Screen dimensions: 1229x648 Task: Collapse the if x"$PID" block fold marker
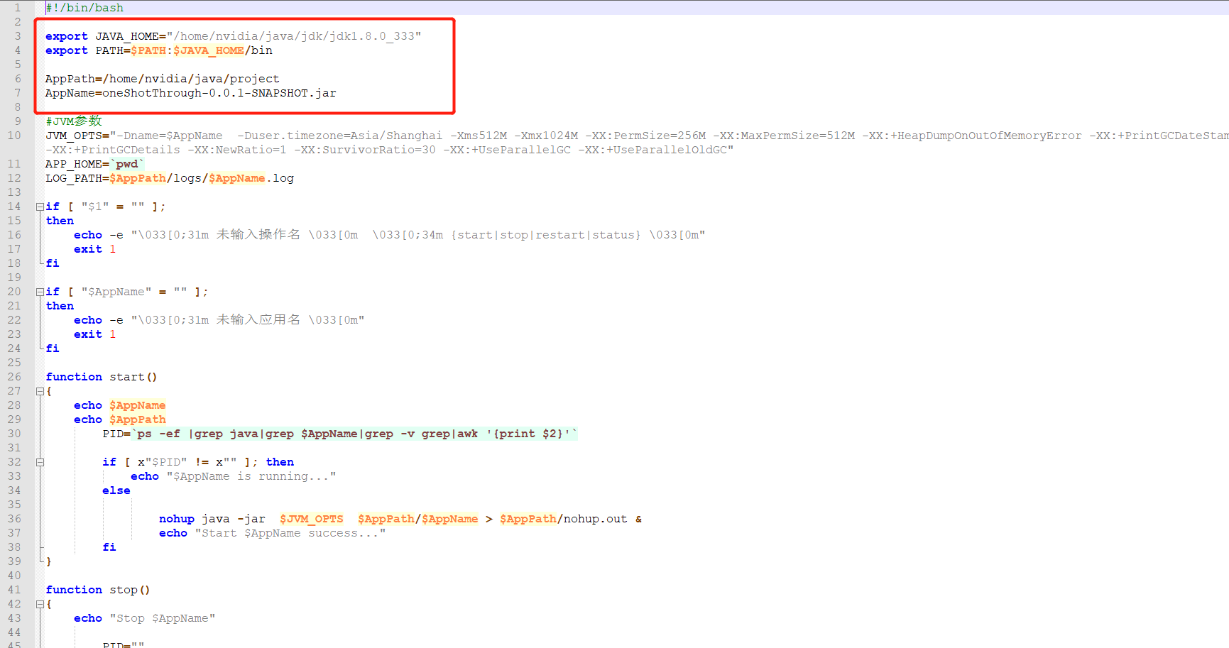[x=40, y=462]
